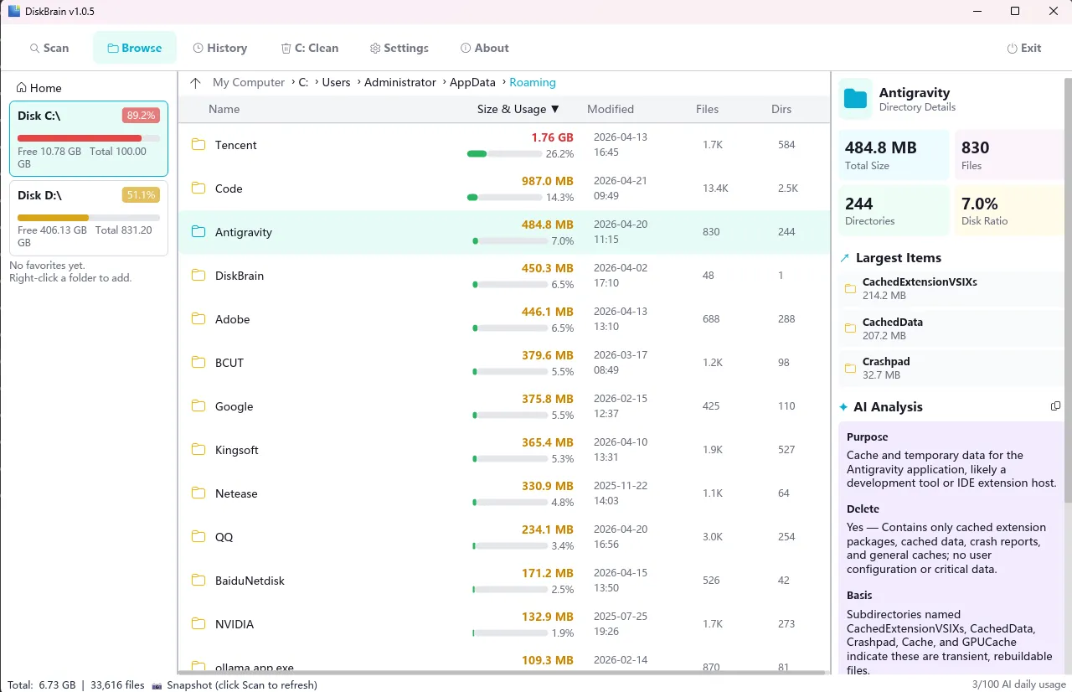Sort by Size & Usage column header

pos(518,109)
